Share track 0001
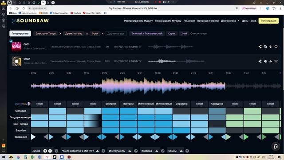This screenshot has height=160, width=284. 260,47
